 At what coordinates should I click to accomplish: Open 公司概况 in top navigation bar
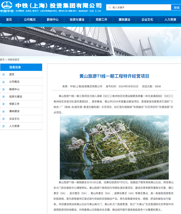(x=30, y=20)
